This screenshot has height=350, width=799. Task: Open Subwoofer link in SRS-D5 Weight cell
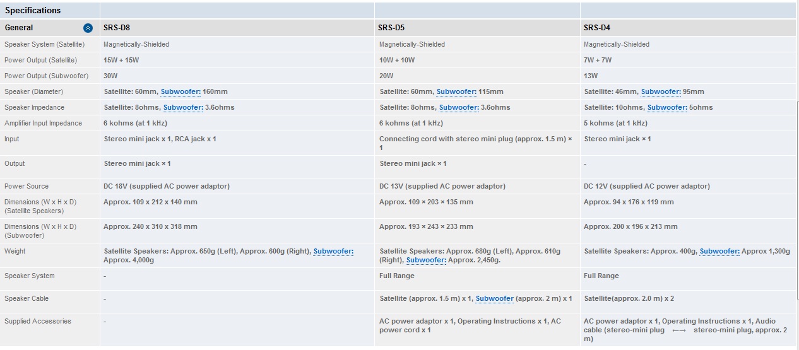coord(426,260)
